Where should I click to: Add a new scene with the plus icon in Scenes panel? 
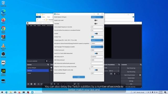click(28, 84)
